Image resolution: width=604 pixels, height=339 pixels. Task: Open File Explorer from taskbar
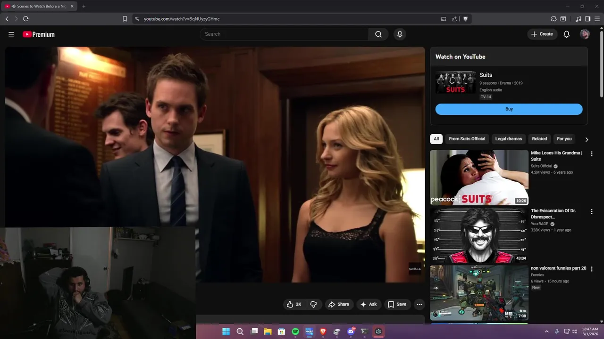click(268, 331)
